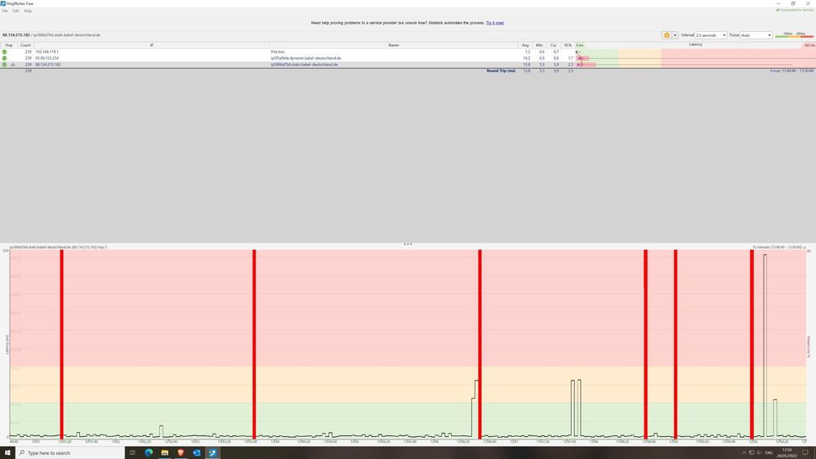Click the ENG language indicator
The height and width of the screenshot is (459, 816).
(x=769, y=452)
